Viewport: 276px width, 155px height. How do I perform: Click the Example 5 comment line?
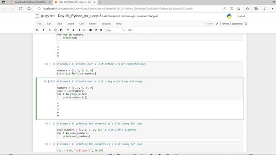click(100, 144)
